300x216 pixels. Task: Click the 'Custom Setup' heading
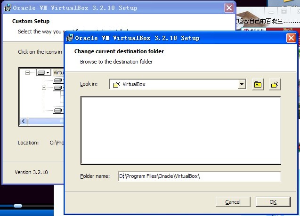click(31, 21)
